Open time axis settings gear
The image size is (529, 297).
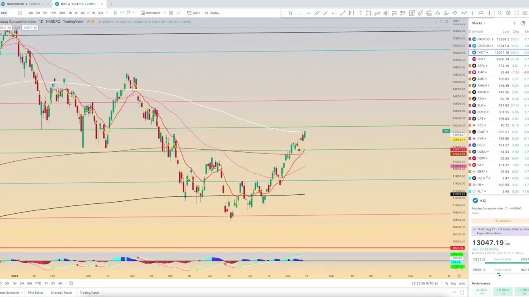pos(459,276)
